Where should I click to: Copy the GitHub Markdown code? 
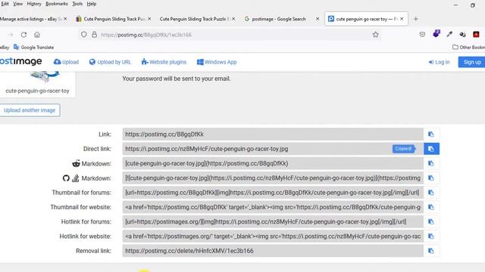pos(431,178)
